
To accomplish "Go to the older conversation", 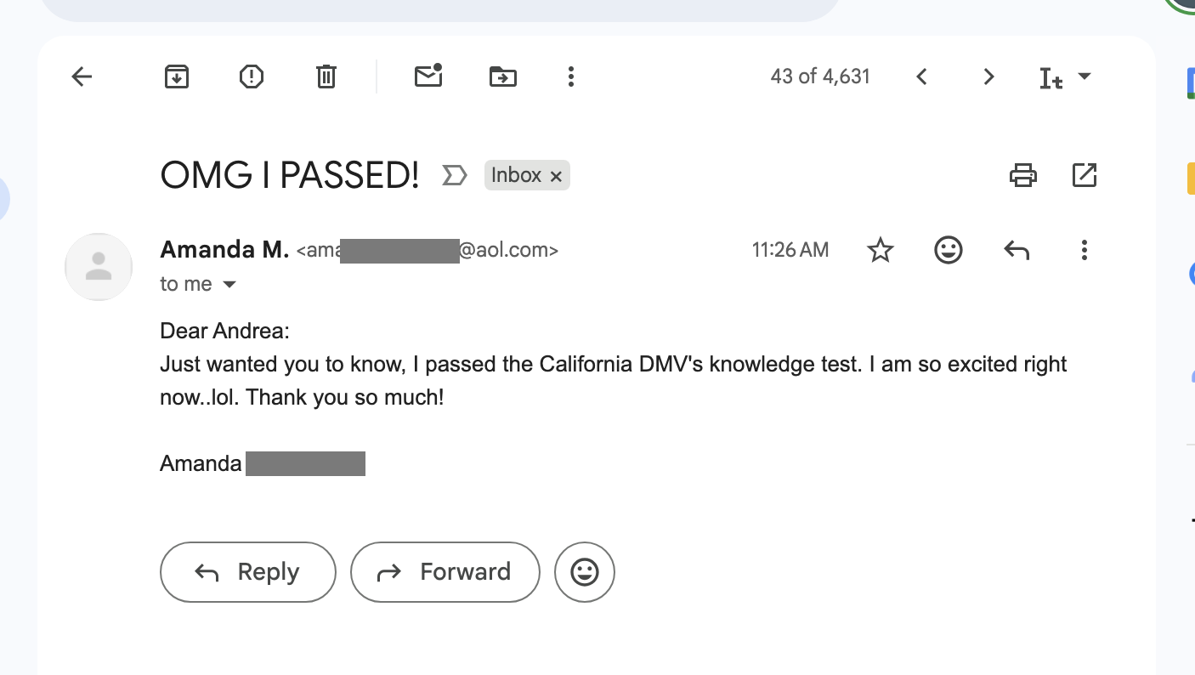I will 988,77.
